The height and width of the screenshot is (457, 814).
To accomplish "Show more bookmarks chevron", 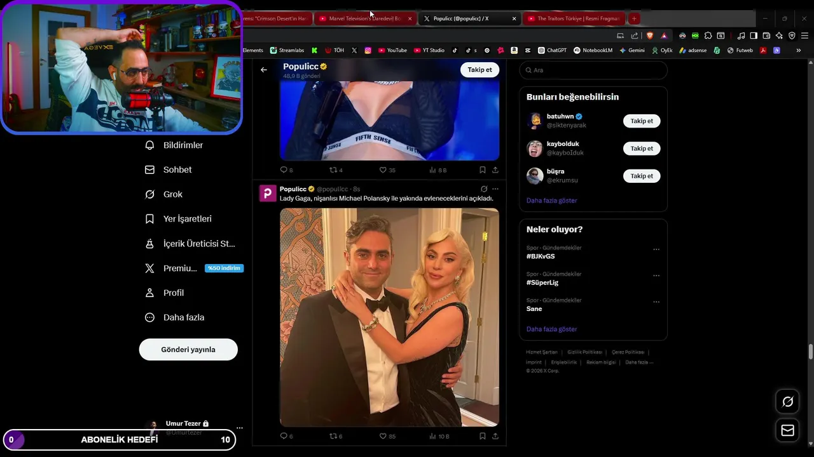I will point(799,50).
